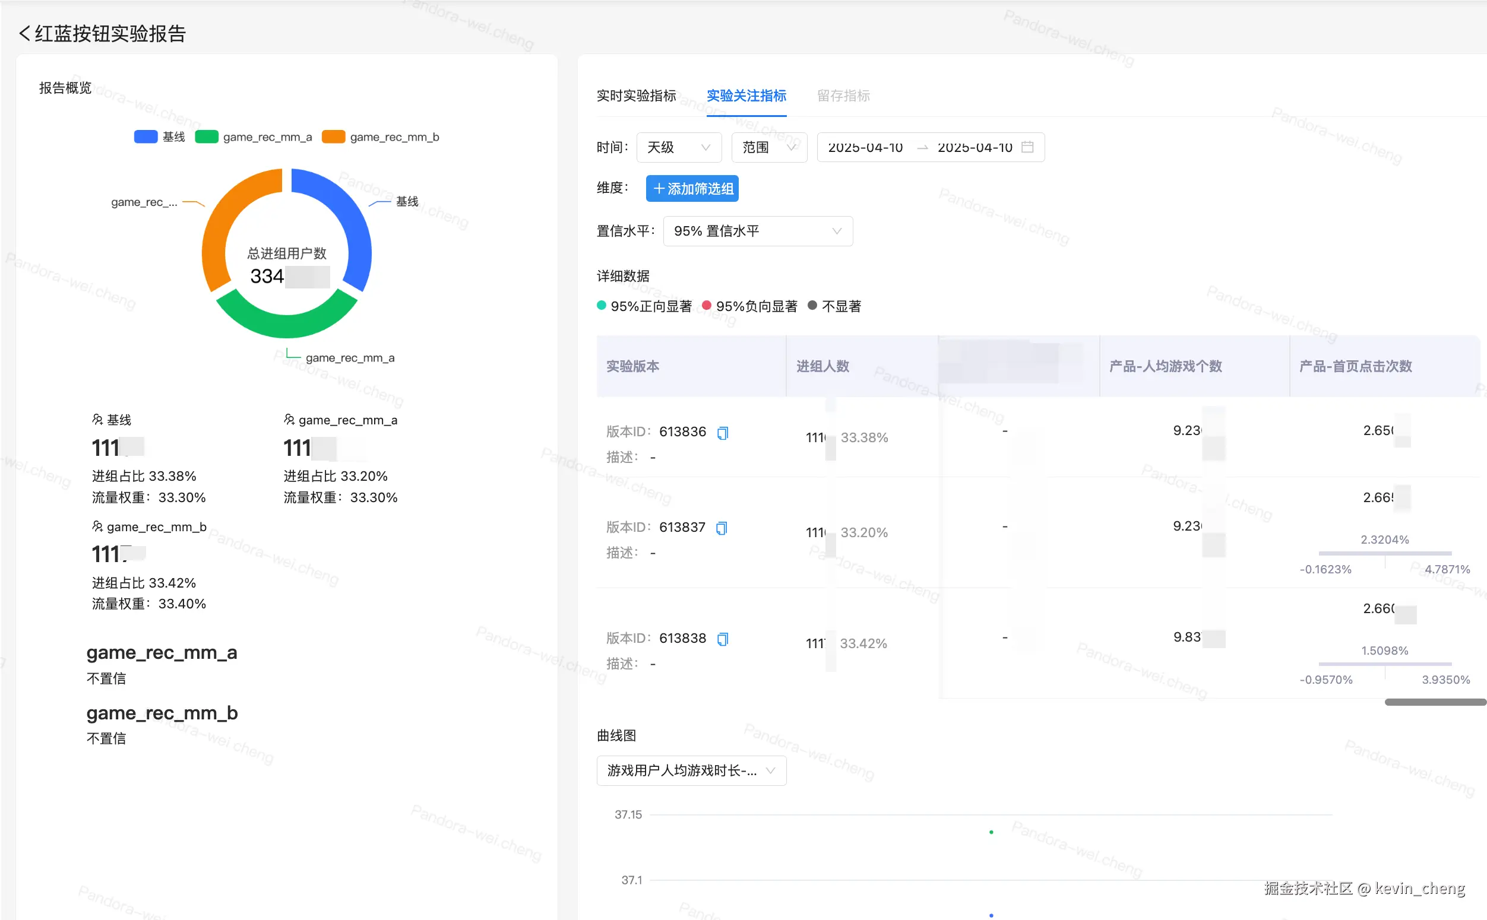The image size is (1487, 920).
Task: Click the 添加筛选组 button
Action: [x=692, y=189]
